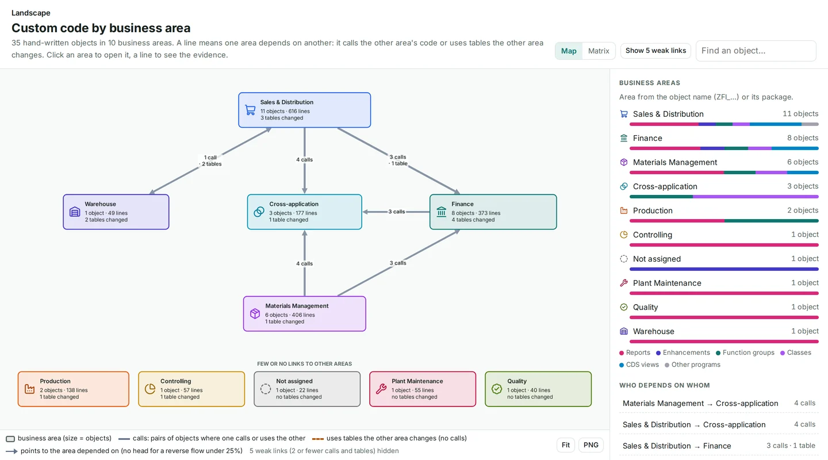Click the checkmark badge icon in Quality card
This screenshot has width=828, height=460.
coord(497,389)
